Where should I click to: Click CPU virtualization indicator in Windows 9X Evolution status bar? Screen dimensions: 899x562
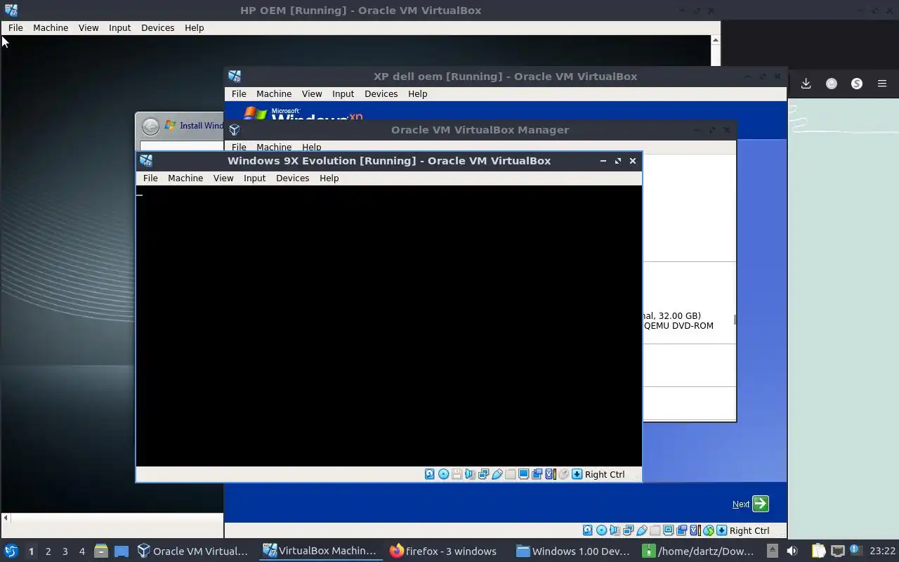(551, 474)
